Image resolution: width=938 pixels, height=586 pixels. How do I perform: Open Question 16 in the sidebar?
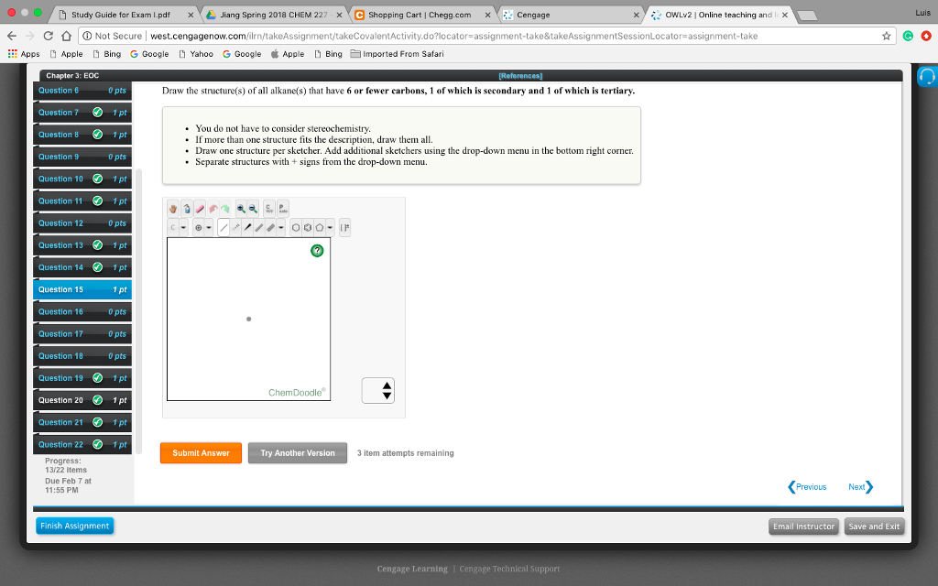pyautogui.click(x=82, y=311)
